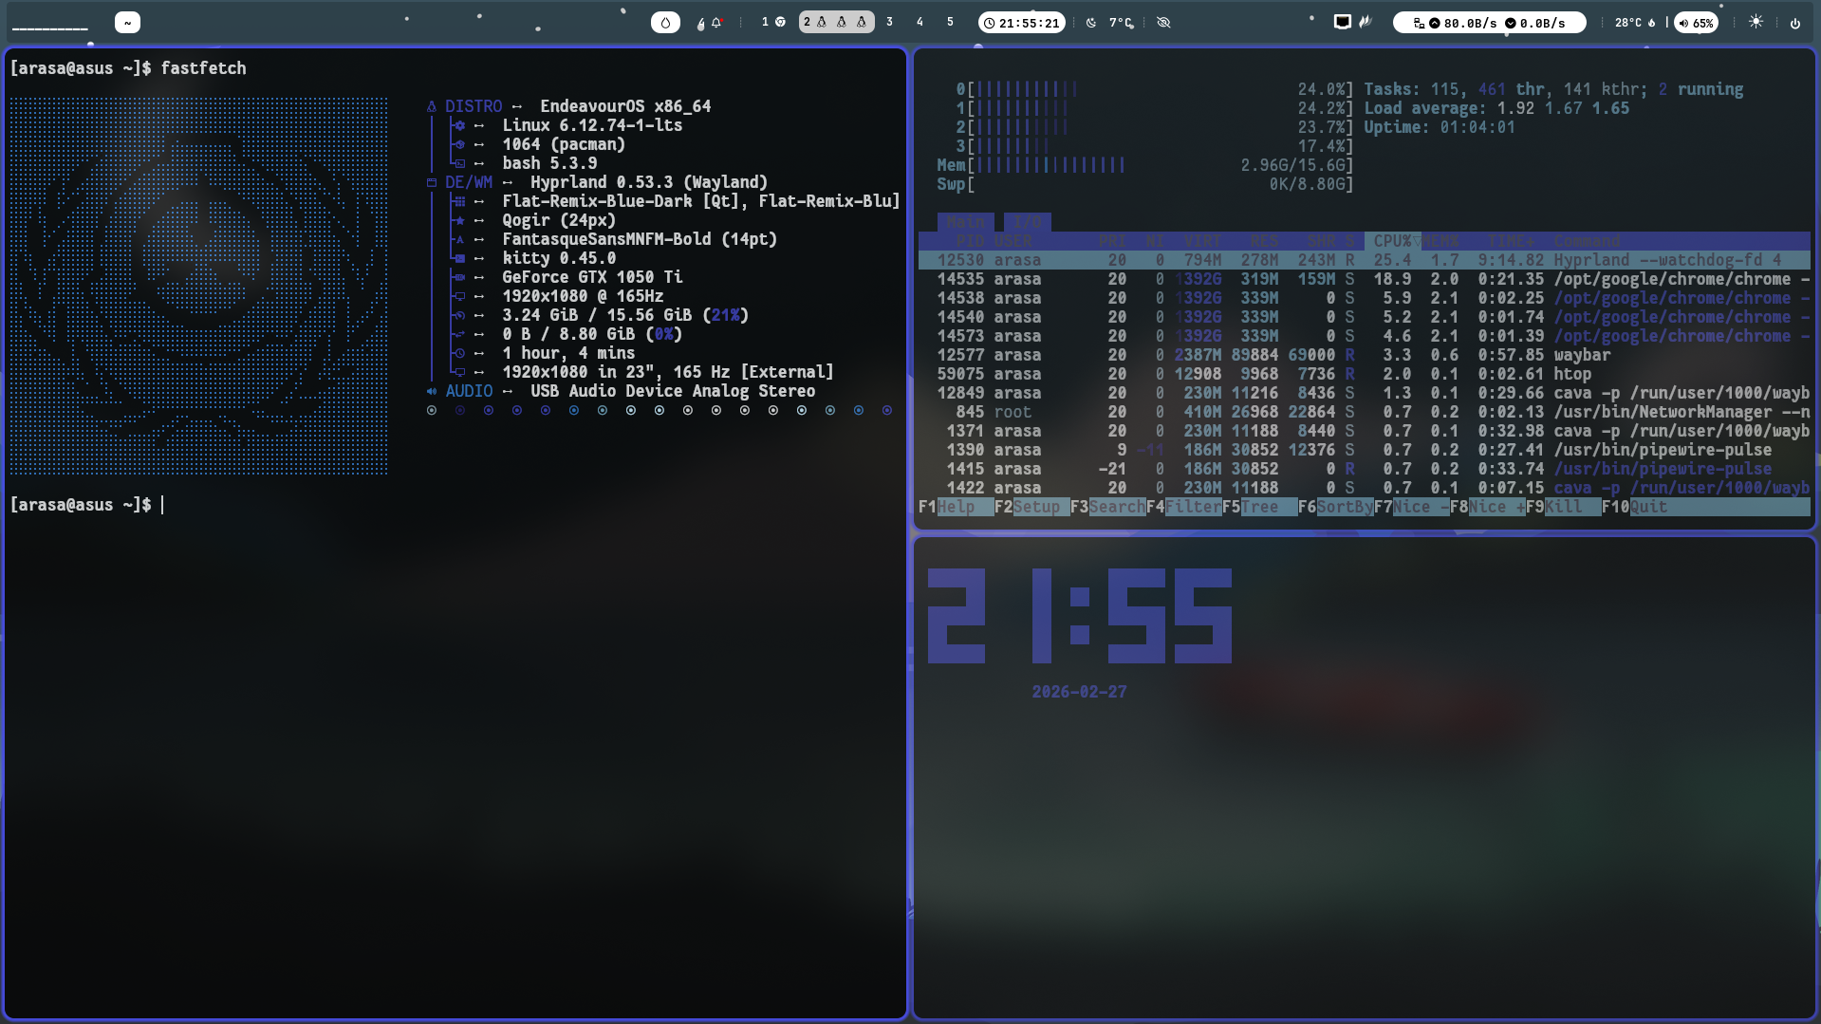Switch to workspace 5
Viewport: 1821px width, 1024px height.
(x=950, y=22)
